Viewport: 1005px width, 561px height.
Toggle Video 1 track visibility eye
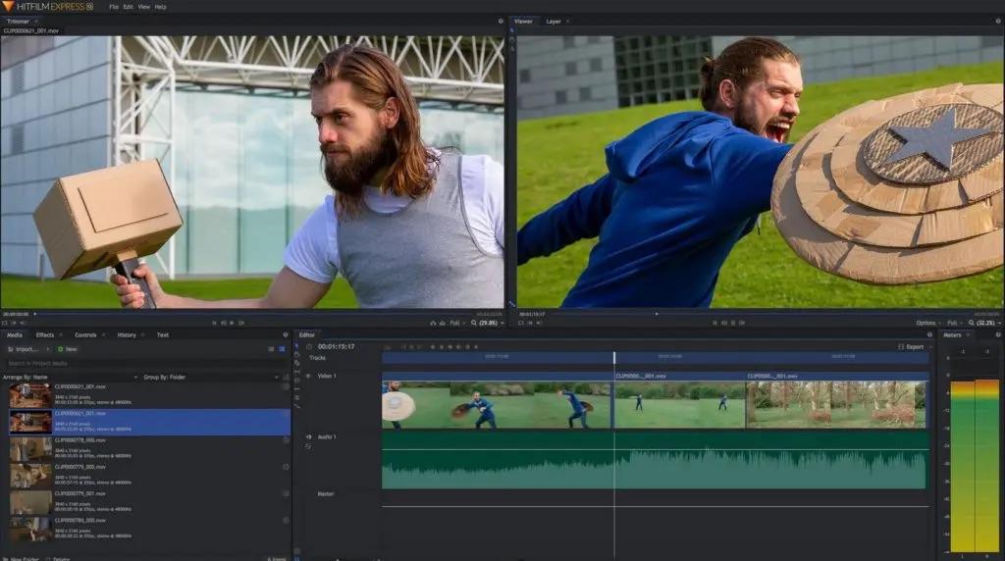click(308, 377)
